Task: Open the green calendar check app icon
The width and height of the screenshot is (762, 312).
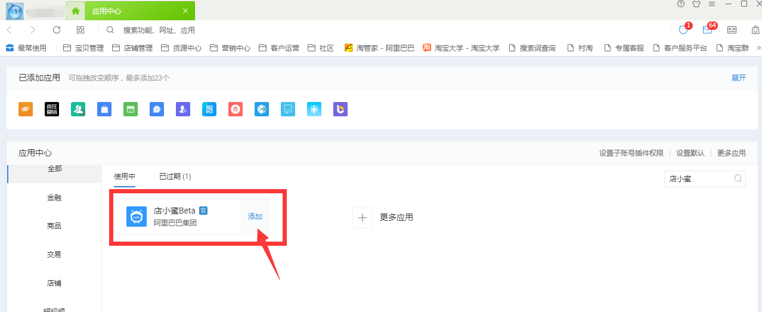Action: click(x=131, y=109)
